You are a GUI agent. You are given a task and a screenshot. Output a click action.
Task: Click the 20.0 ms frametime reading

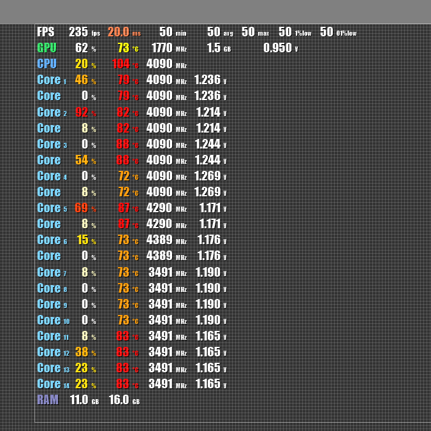(x=119, y=32)
